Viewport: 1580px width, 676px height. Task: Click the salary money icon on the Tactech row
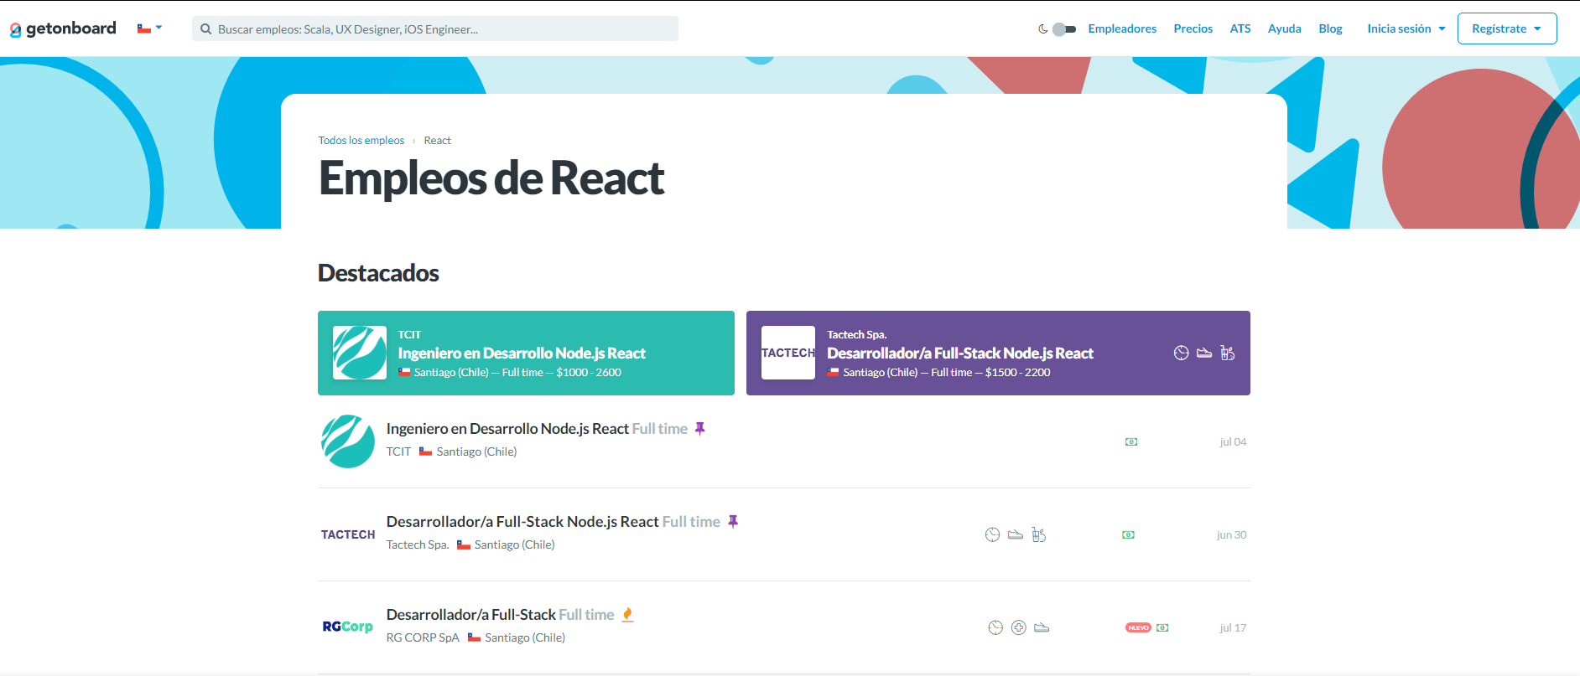[x=1129, y=535]
